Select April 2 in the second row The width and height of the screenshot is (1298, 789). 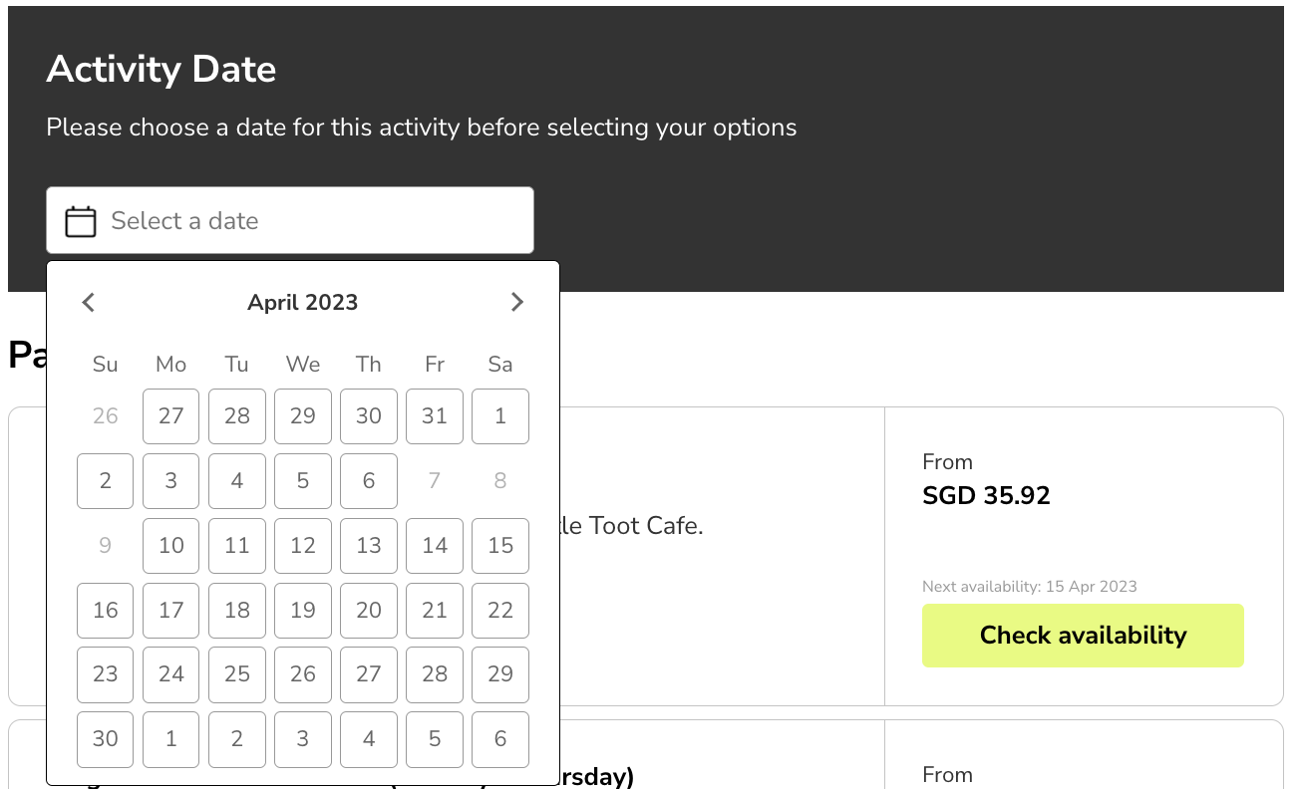tap(106, 481)
